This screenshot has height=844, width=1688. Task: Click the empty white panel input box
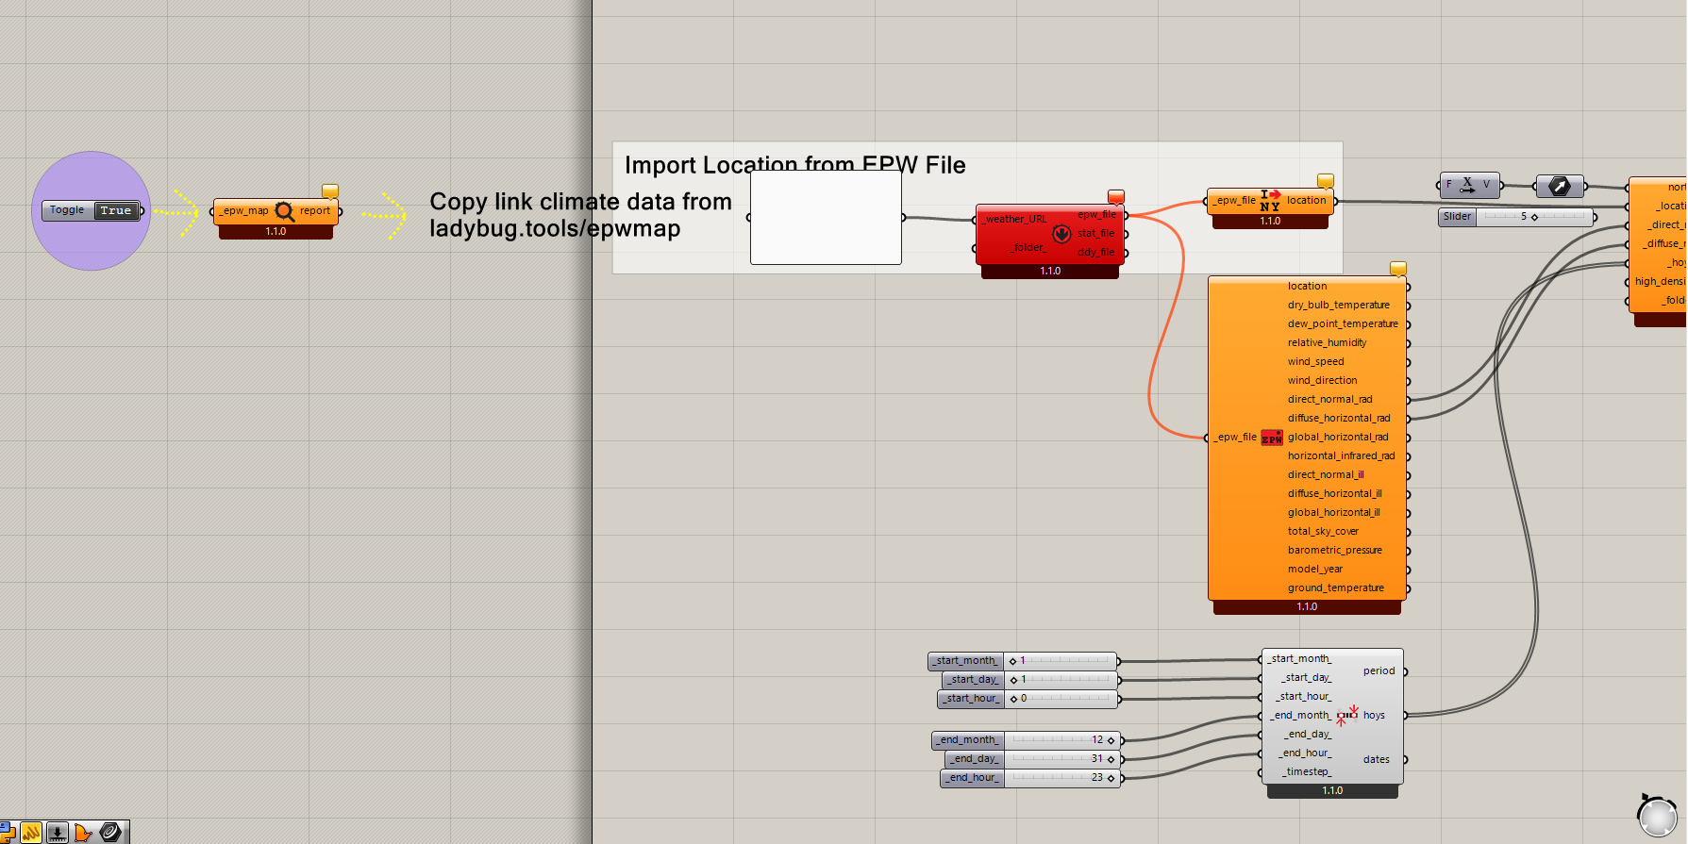tap(826, 218)
